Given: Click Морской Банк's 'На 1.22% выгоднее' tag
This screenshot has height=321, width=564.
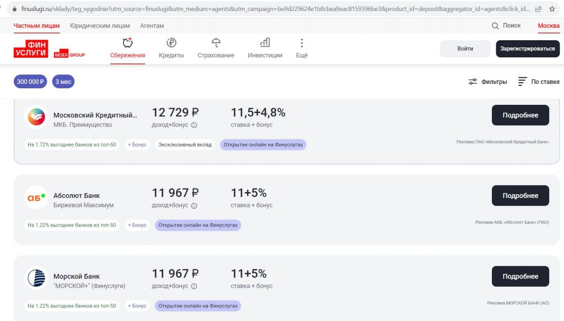Looking at the screenshot, I should (72, 306).
